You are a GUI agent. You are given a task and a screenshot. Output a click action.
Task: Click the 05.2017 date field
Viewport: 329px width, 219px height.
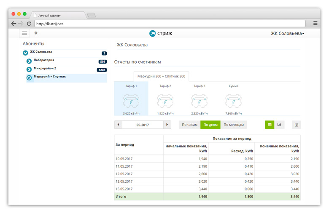coord(143,125)
